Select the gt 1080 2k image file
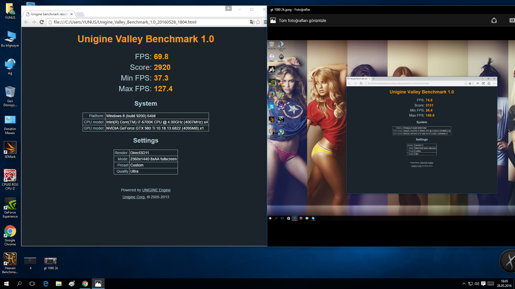The height and width of the screenshot is (289, 515). click(x=51, y=264)
